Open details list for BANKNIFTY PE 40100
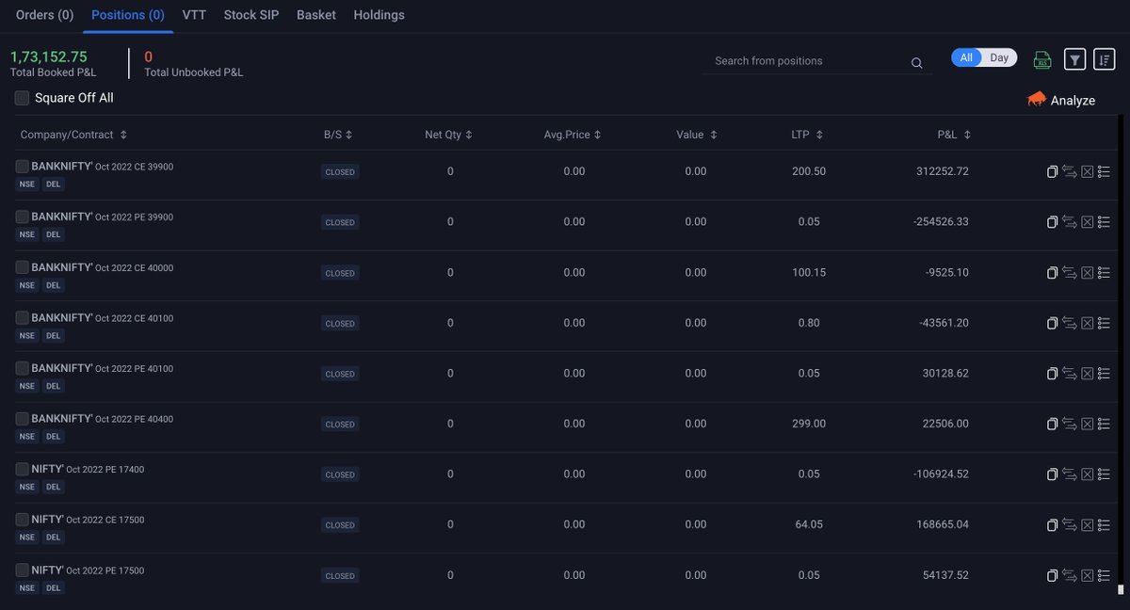This screenshot has height=610, width=1130. (1104, 374)
